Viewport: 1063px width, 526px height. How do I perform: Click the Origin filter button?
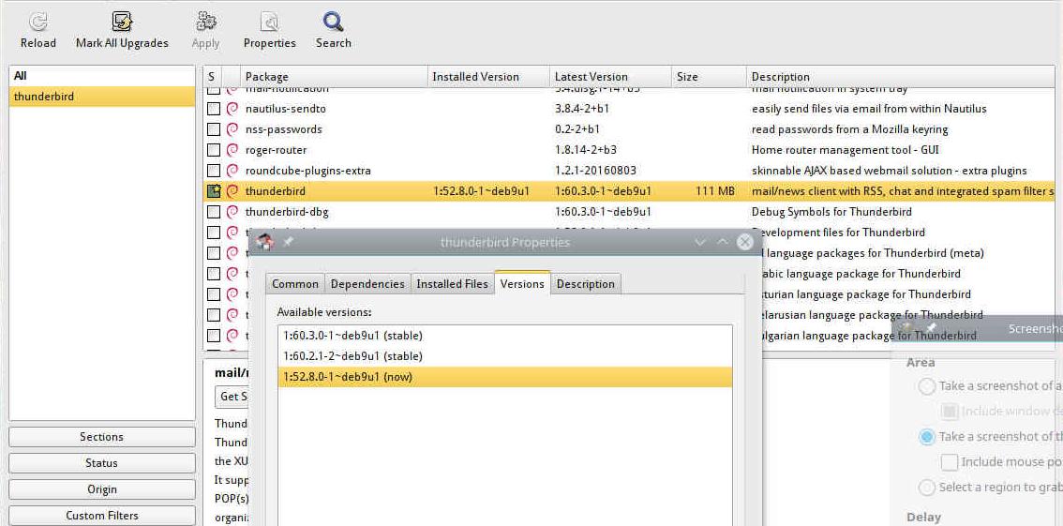101,489
